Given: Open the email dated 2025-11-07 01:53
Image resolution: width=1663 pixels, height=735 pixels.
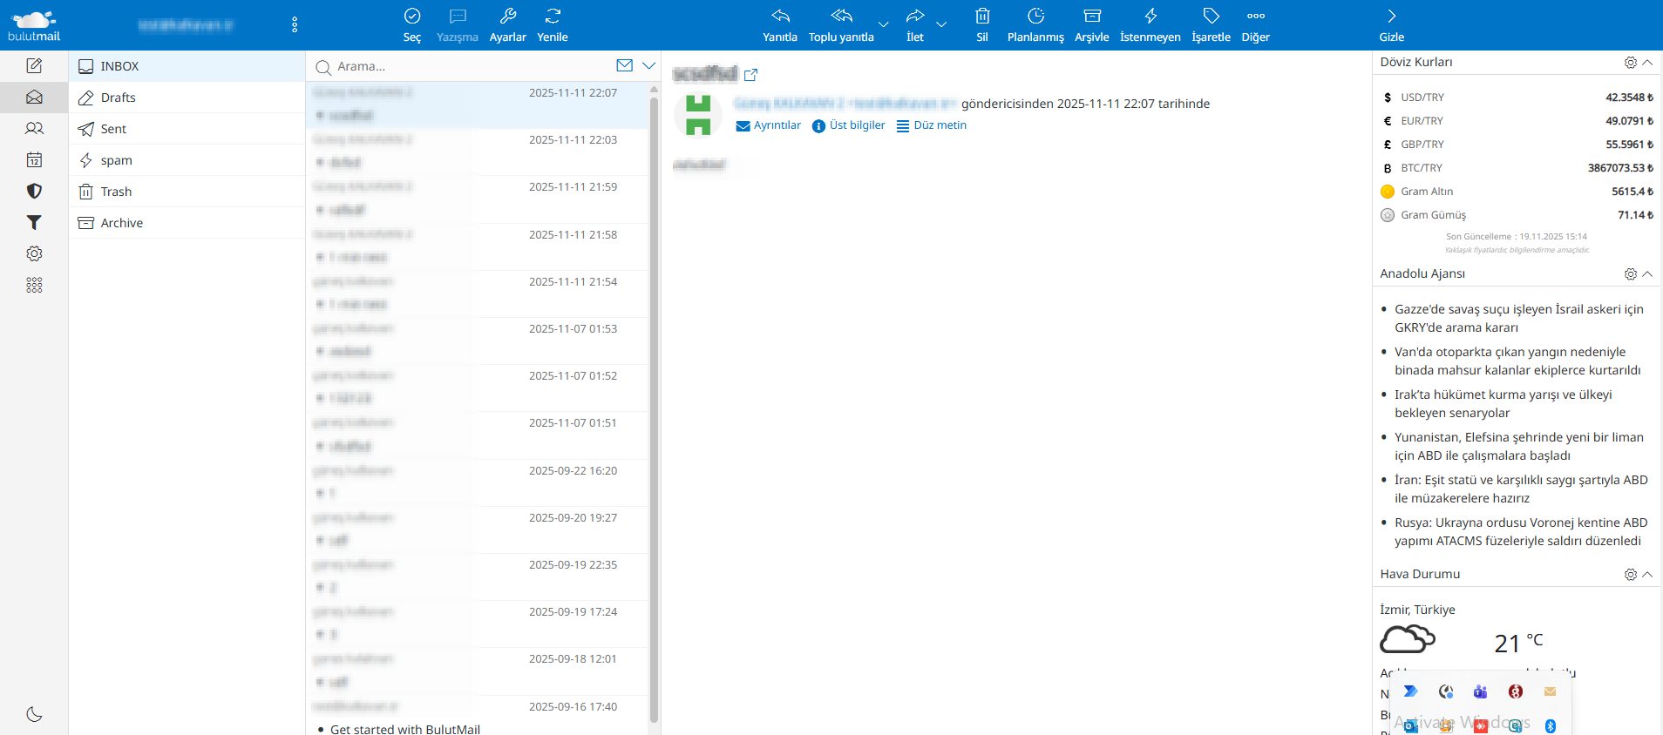Looking at the screenshot, I should [x=478, y=341].
